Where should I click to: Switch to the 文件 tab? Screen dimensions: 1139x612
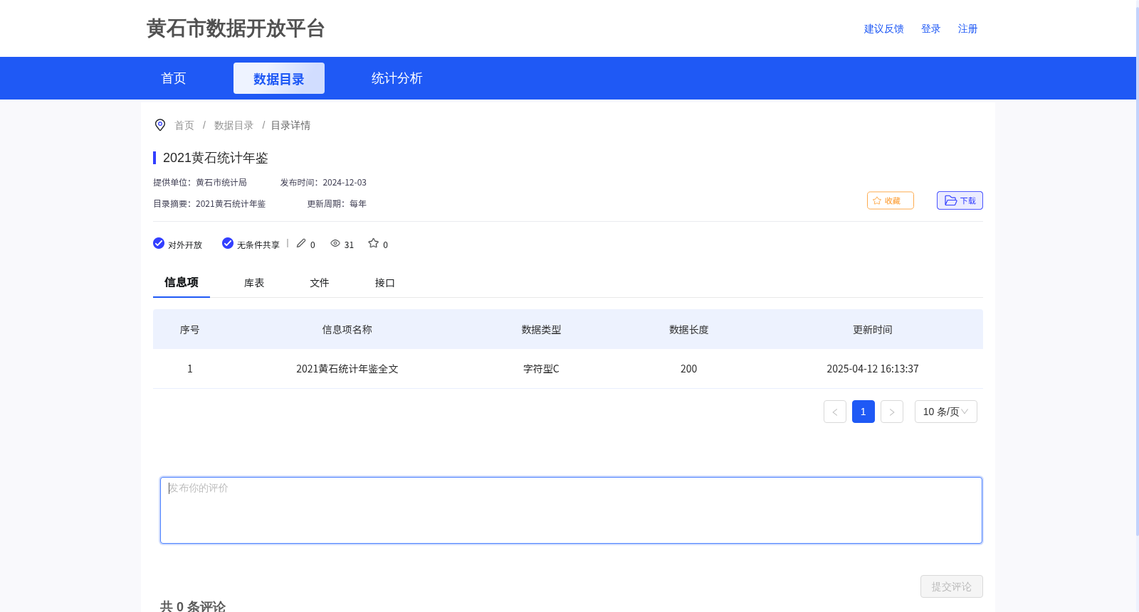click(320, 283)
